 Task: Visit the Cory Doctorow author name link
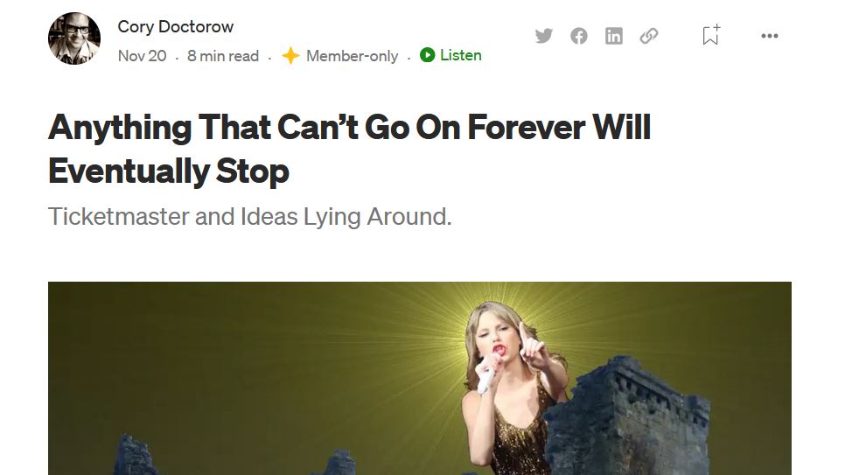pyautogui.click(x=176, y=26)
